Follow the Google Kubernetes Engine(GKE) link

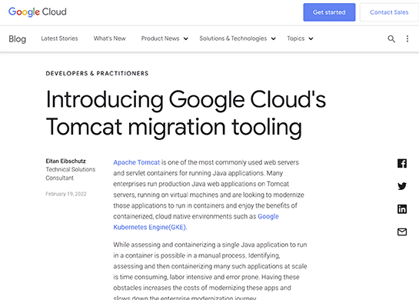(x=196, y=222)
